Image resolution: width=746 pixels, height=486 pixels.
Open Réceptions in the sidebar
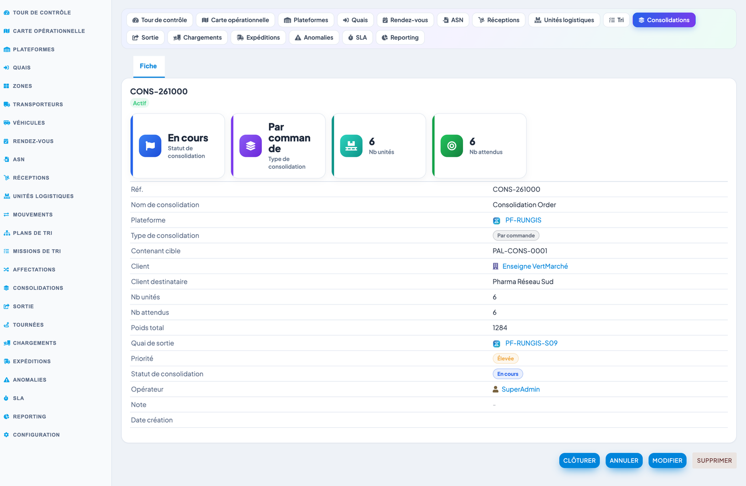tap(26, 178)
